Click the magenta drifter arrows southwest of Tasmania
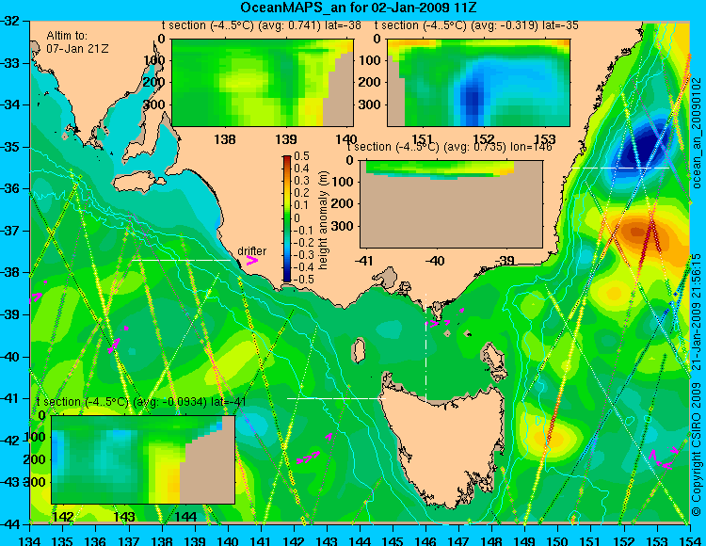The height and width of the screenshot is (546, 706). coord(309,458)
